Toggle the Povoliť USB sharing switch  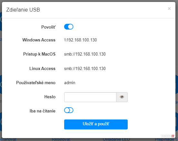(69, 27)
